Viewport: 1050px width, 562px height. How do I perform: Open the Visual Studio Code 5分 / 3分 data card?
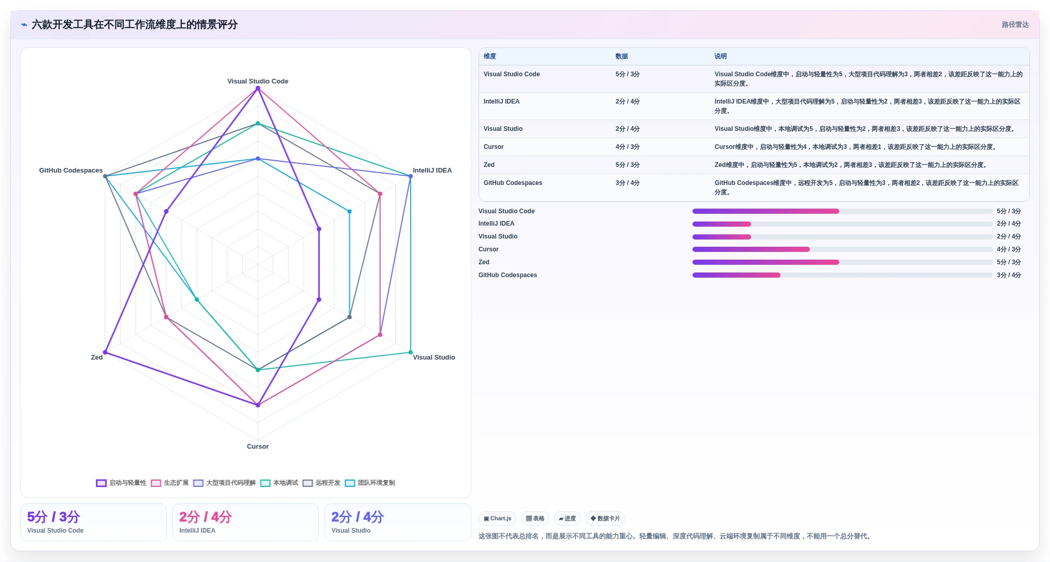pyautogui.click(x=93, y=522)
